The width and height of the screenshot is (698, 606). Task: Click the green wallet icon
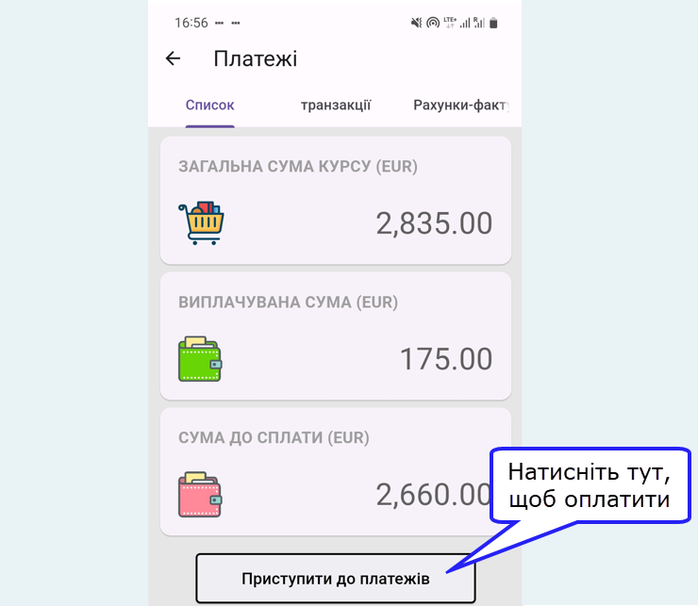pos(200,359)
